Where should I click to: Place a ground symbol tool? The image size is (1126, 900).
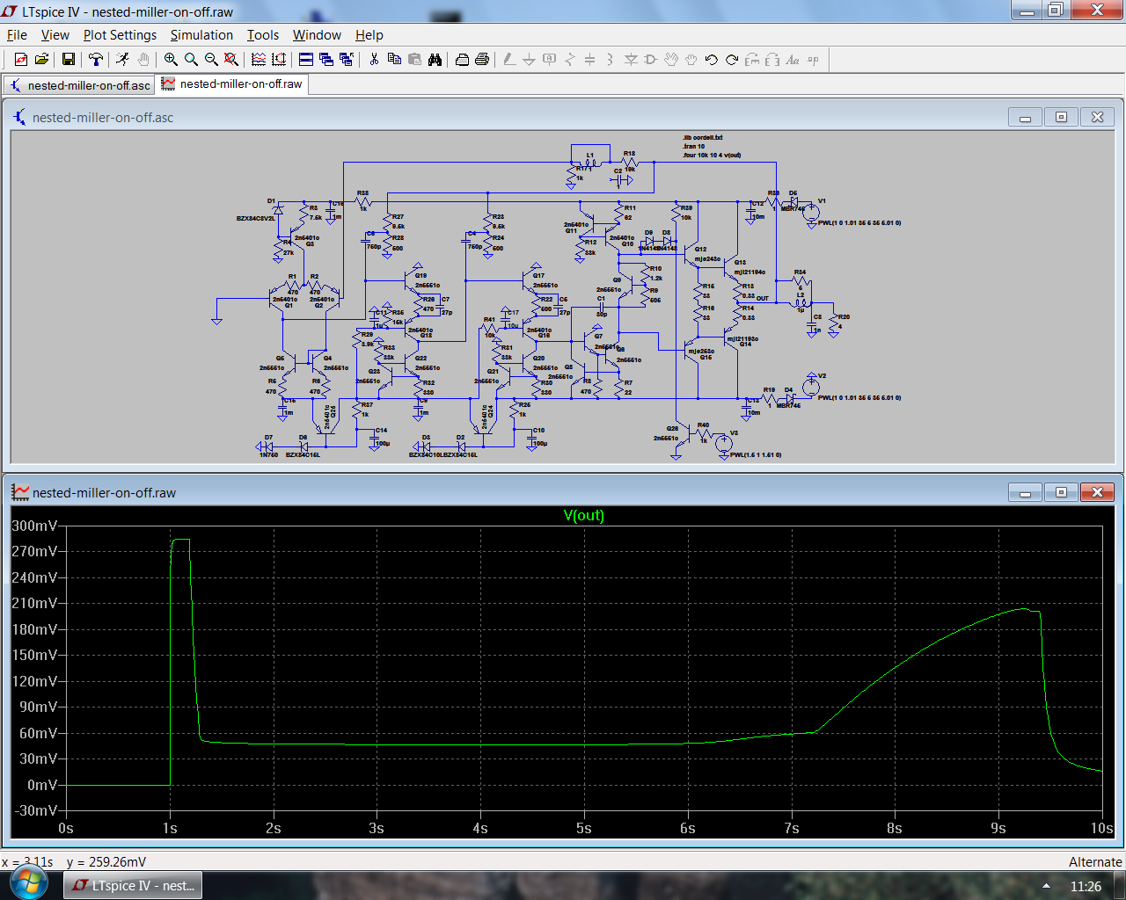(x=529, y=60)
